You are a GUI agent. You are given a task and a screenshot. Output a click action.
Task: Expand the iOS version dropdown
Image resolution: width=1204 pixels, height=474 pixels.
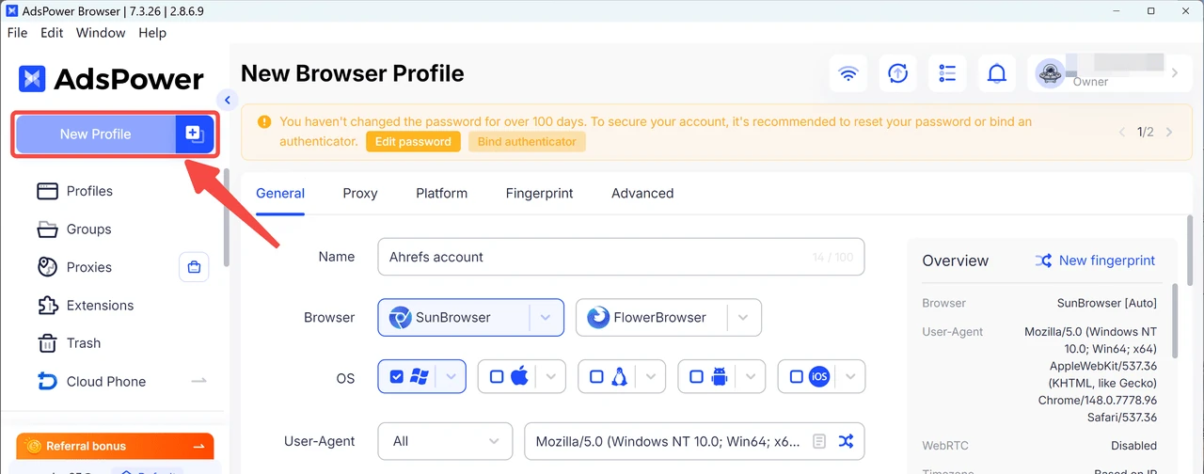pos(851,377)
